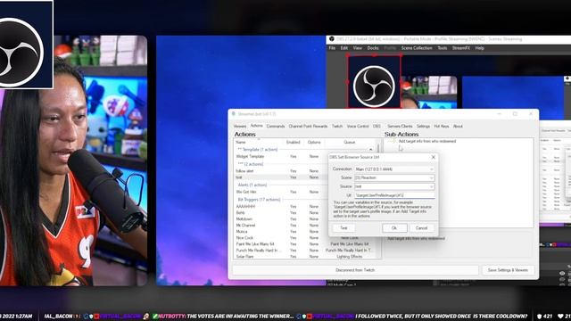Viewport: 571px width, 321px height.
Task: Open the Servers/Clients tab
Action: [400, 126]
